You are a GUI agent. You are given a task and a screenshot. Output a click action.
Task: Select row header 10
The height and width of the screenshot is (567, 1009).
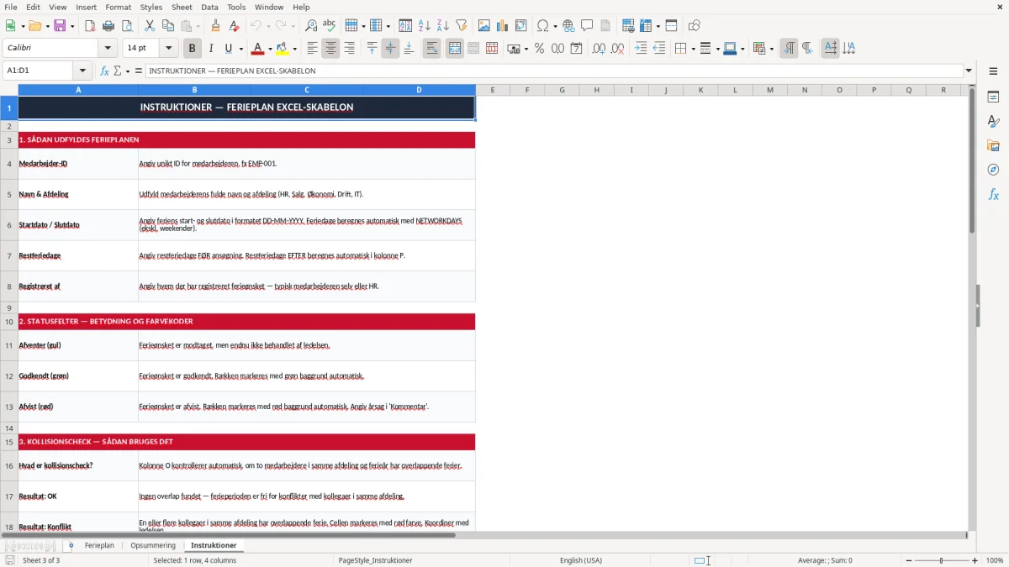click(9, 322)
